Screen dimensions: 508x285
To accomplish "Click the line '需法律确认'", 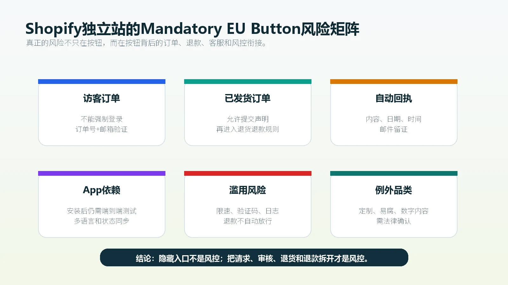I will (x=394, y=221).
